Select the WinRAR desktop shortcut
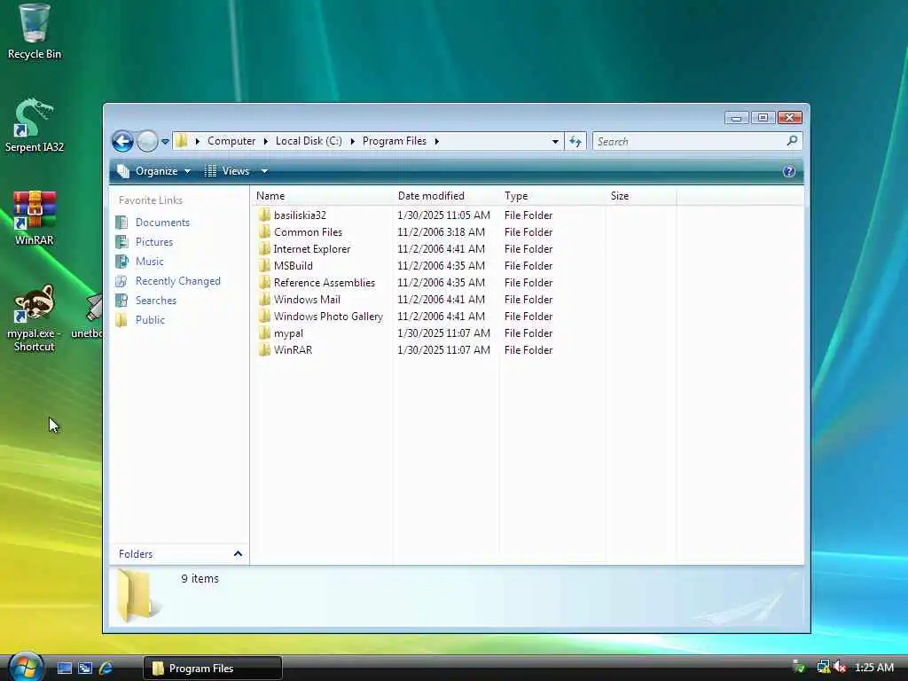The height and width of the screenshot is (681, 908). [x=35, y=218]
